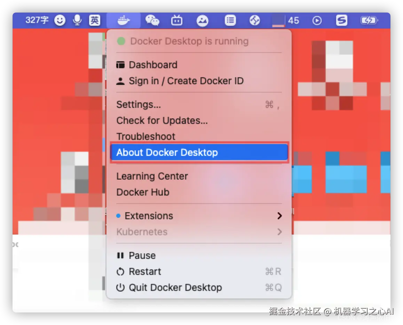
Task: Open the Sogou S input method icon
Action: [x=341, y=20]
